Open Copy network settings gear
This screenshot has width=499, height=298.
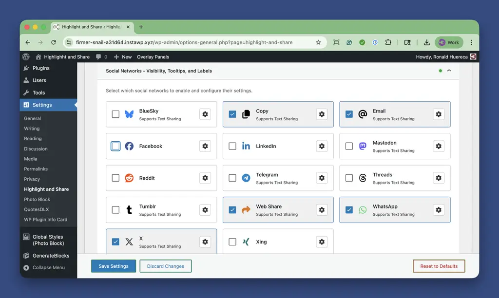pyautogui.click(x=322, y=114)
